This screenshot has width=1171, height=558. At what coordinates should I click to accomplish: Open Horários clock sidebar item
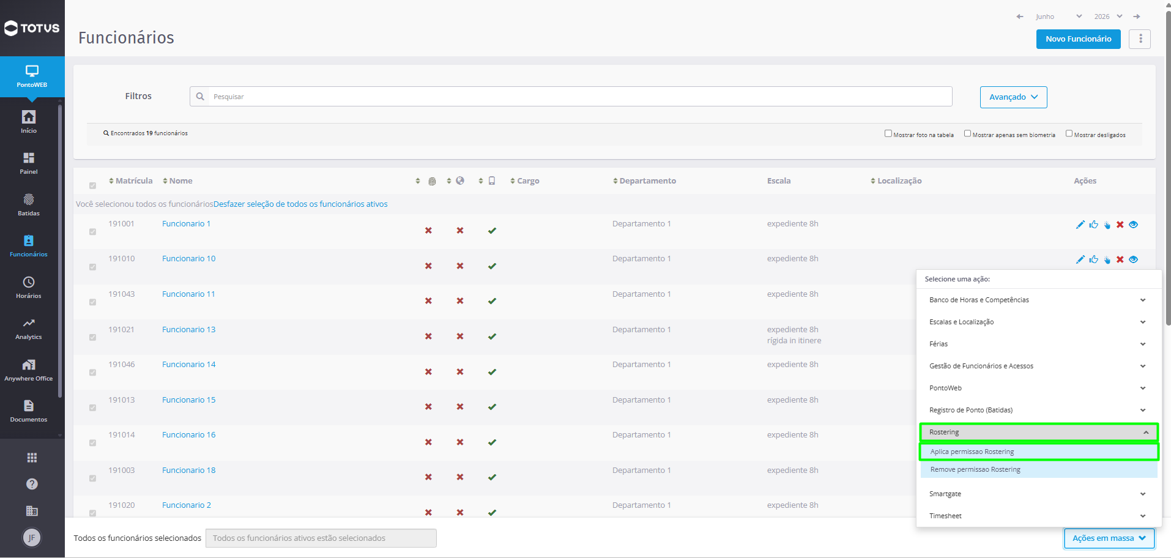[29, 288]
